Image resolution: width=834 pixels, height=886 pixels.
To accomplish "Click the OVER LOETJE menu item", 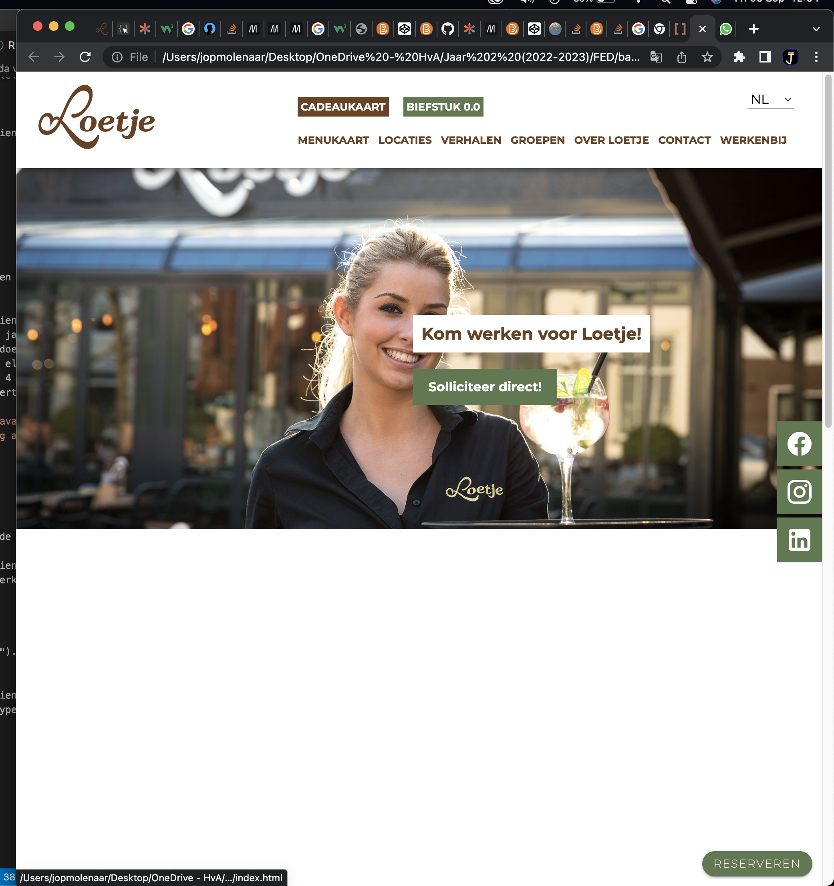I will click(610, 140).
